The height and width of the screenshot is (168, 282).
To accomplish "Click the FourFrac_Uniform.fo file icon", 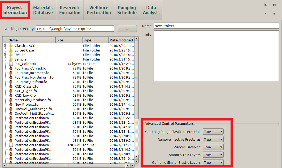I will click(x=11, y=82).
